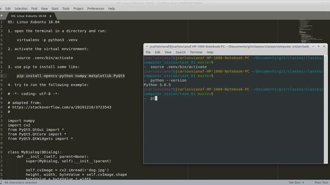Open the Goto menu in Sublime Text
The height and width of the screenshot is (185, 330).
coord(55,9)
